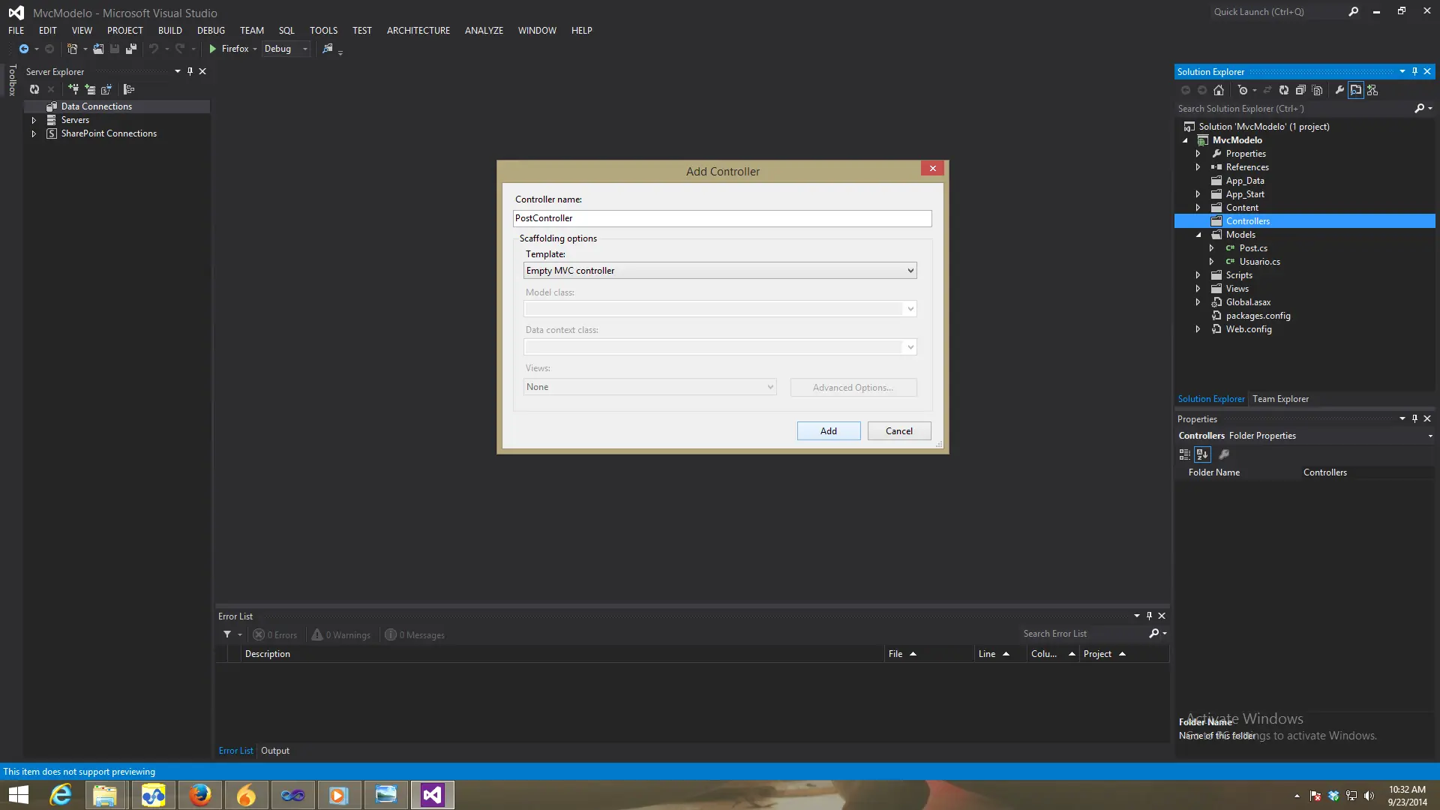Click the Find in Files toolbar icon
Image resolution: width=1440 pixels, height=810 pixels.
[328, 49]
